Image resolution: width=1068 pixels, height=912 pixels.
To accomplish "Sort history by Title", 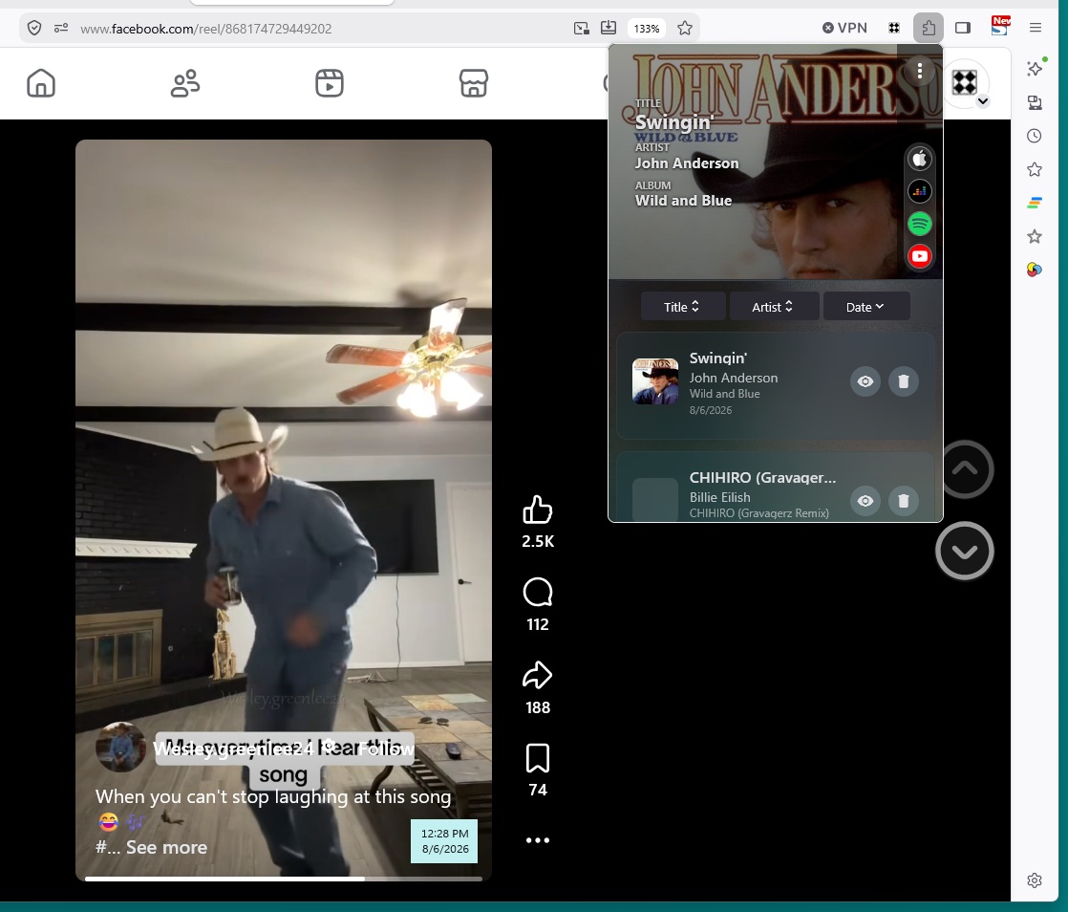I will [682, 307].
